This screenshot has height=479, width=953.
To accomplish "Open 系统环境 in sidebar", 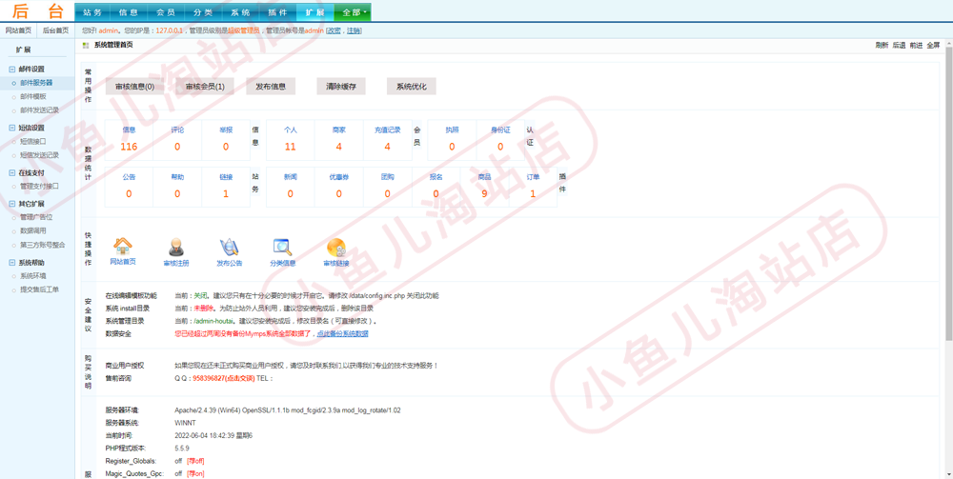I will 32,276.
